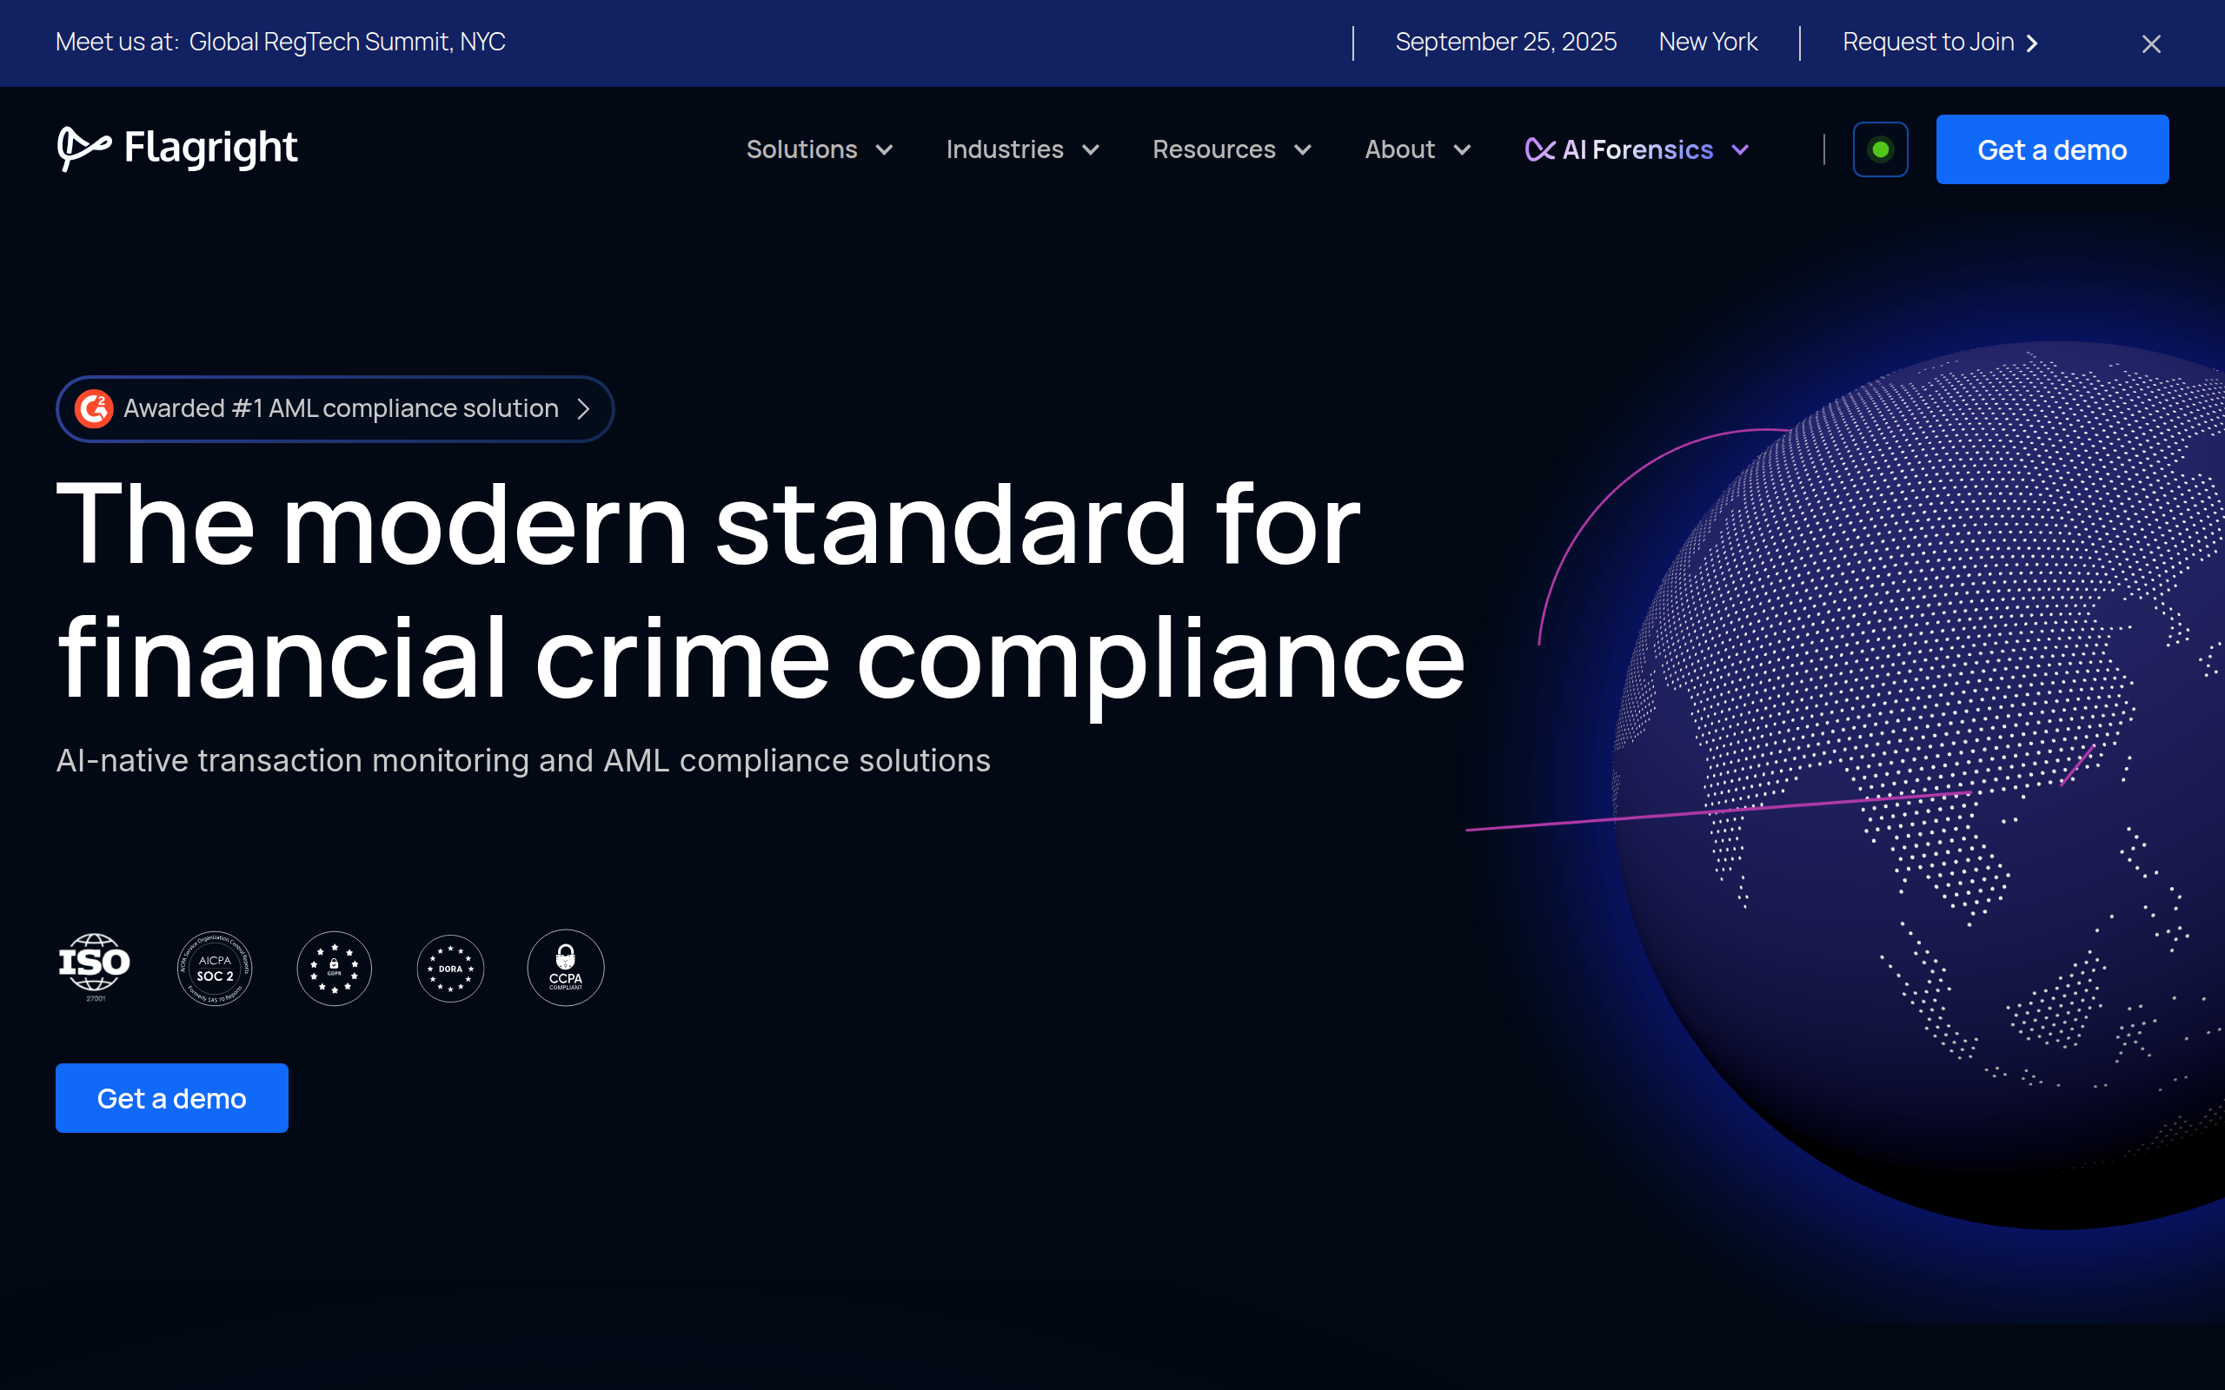The height and width of the screenshot is (1390, 2225).
Task: Click the DORA compliance badge
Action: click(x=450, y=968)
